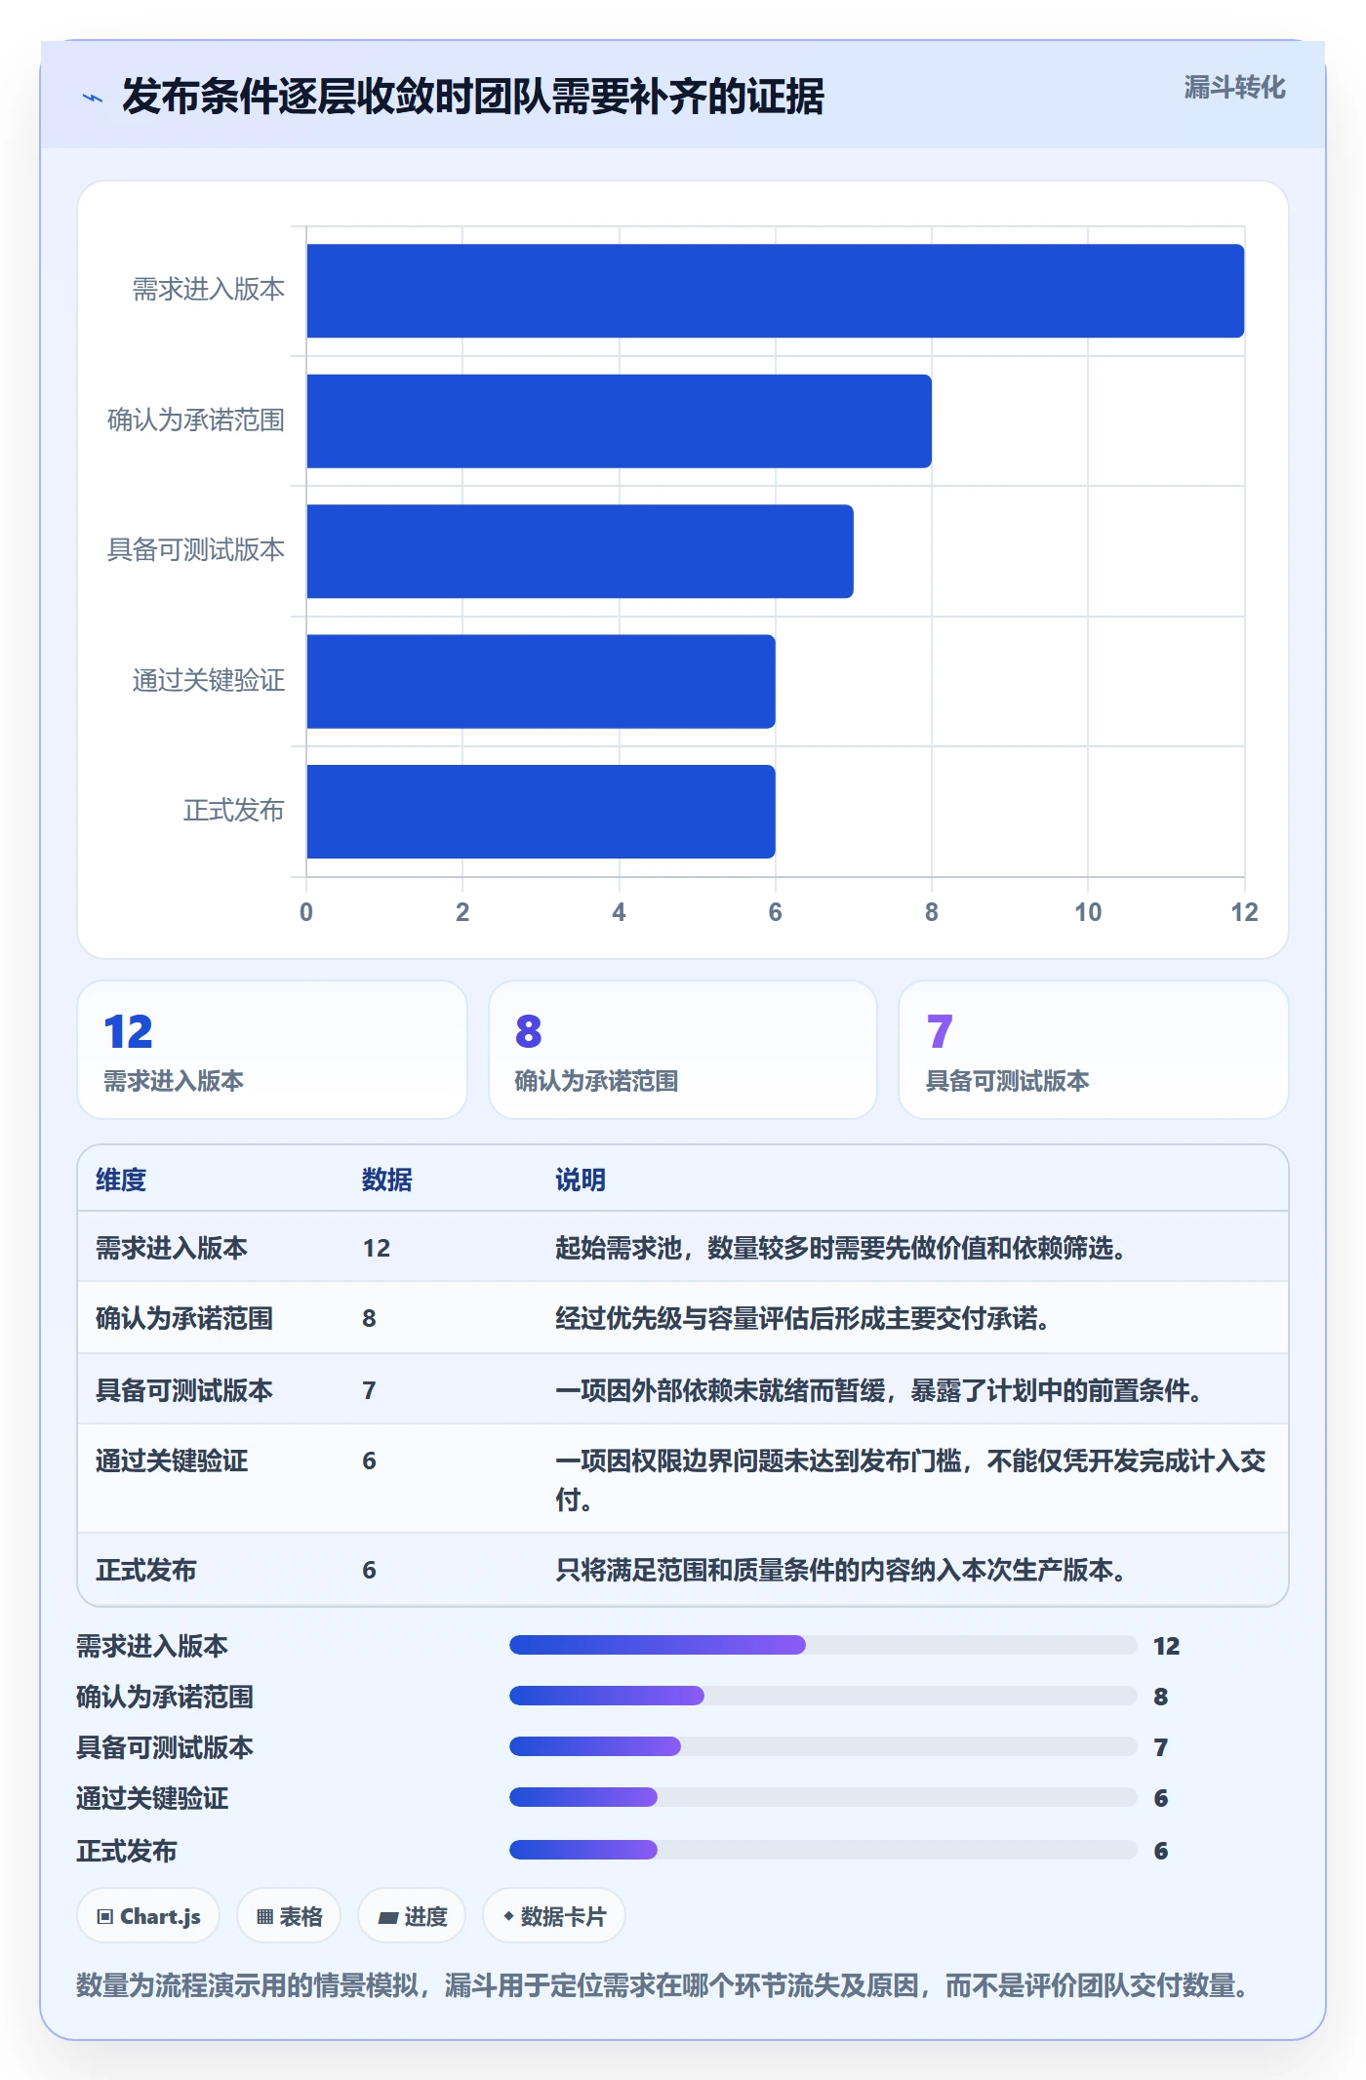This screenshot has width=1366, height=2080.
Task: Click the Chart.js tag chip
Action: [x=148, y=1916]
